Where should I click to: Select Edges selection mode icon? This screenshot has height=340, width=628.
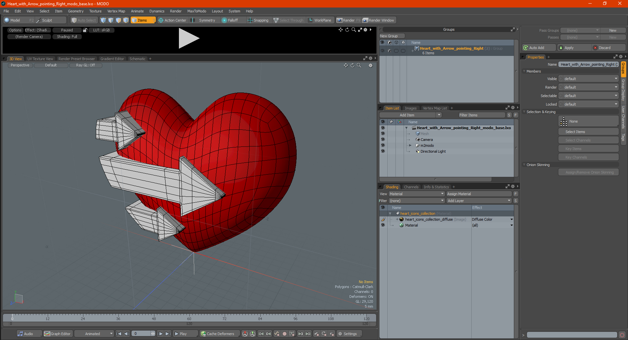click(111, 20)
